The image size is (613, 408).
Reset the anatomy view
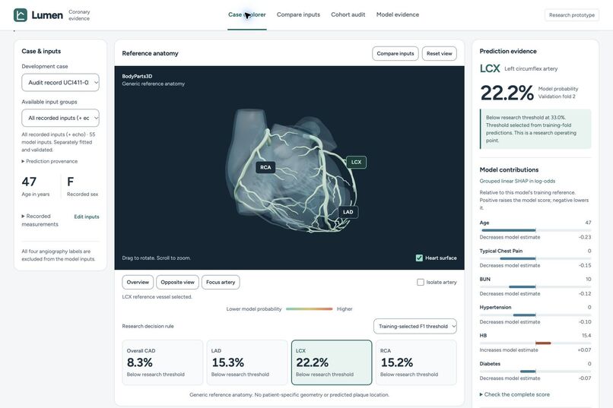coord(439,53)
